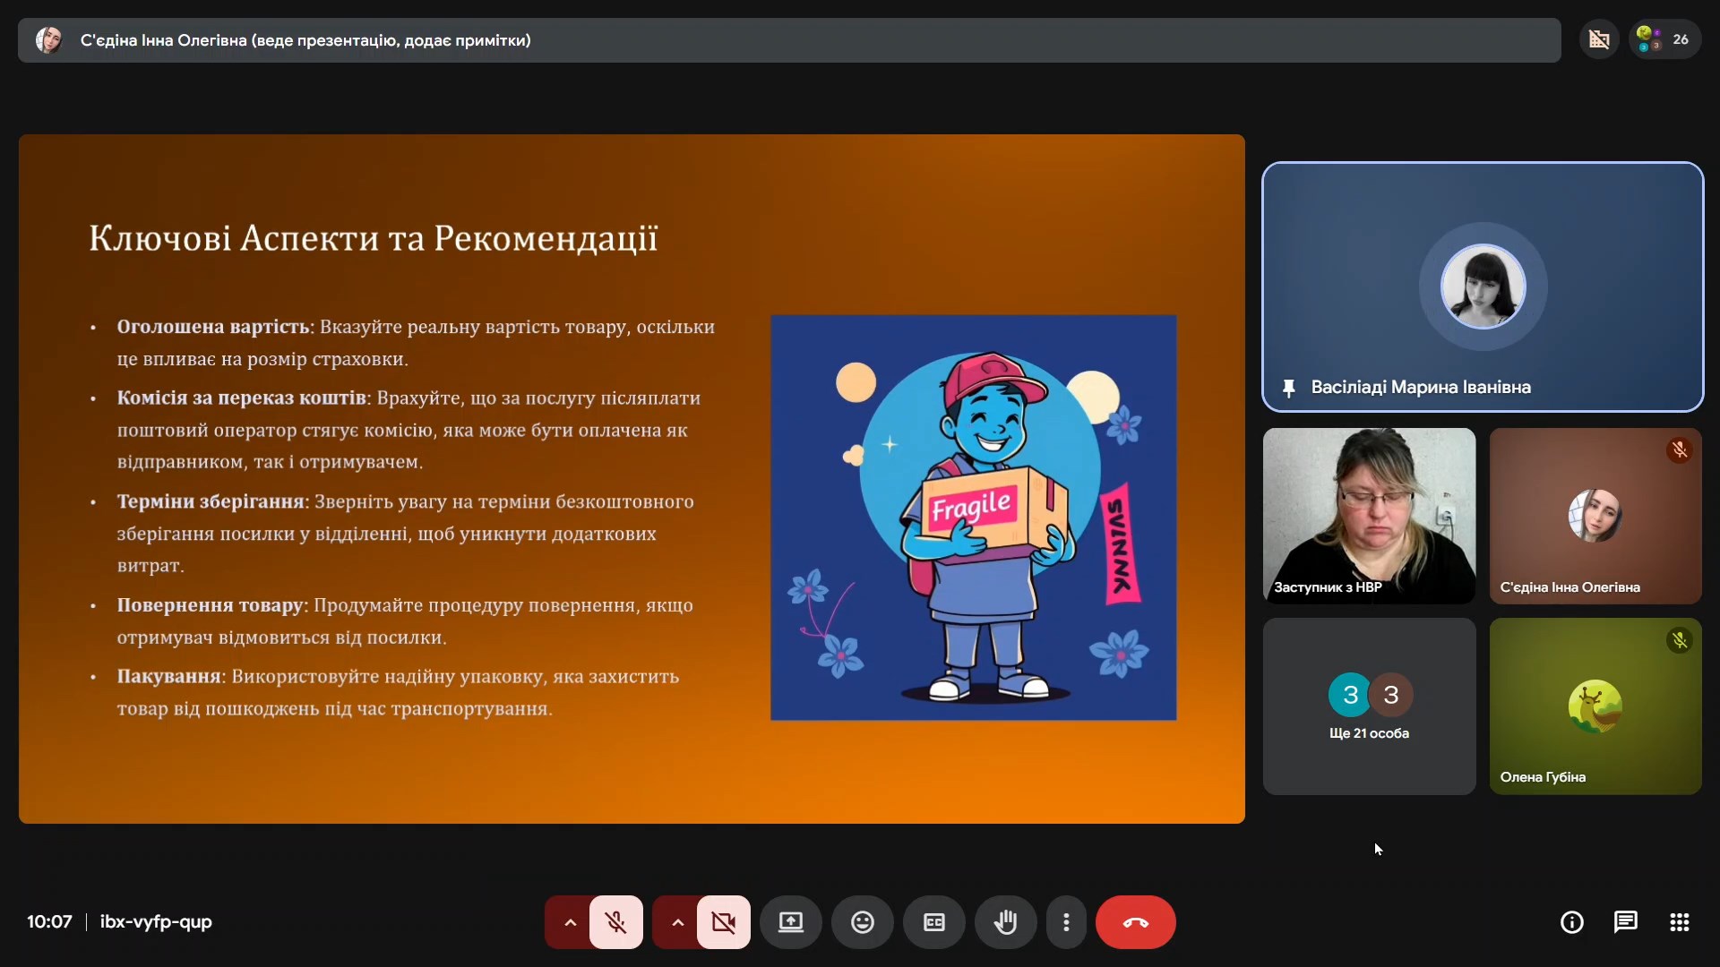1720x967 pixels.
Task: Unmute the microphone button
Action: 615,922
